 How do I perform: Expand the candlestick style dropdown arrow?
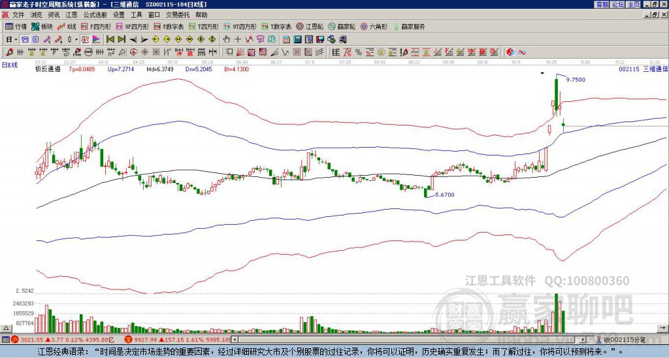pyautogui.click(x=76, y=40)
